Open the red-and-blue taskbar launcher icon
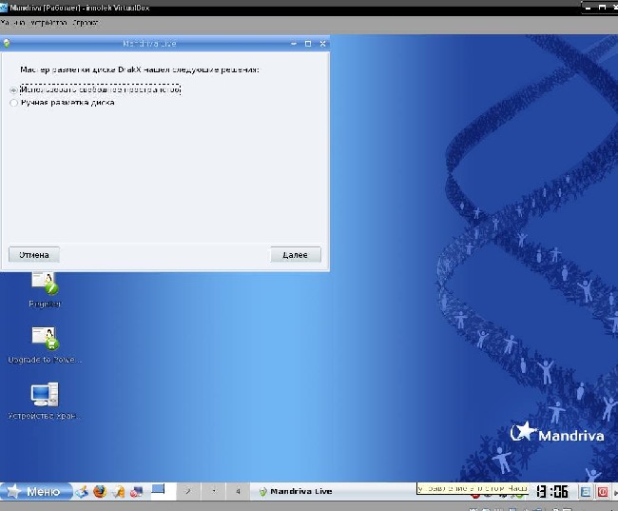 click(136, 492)
